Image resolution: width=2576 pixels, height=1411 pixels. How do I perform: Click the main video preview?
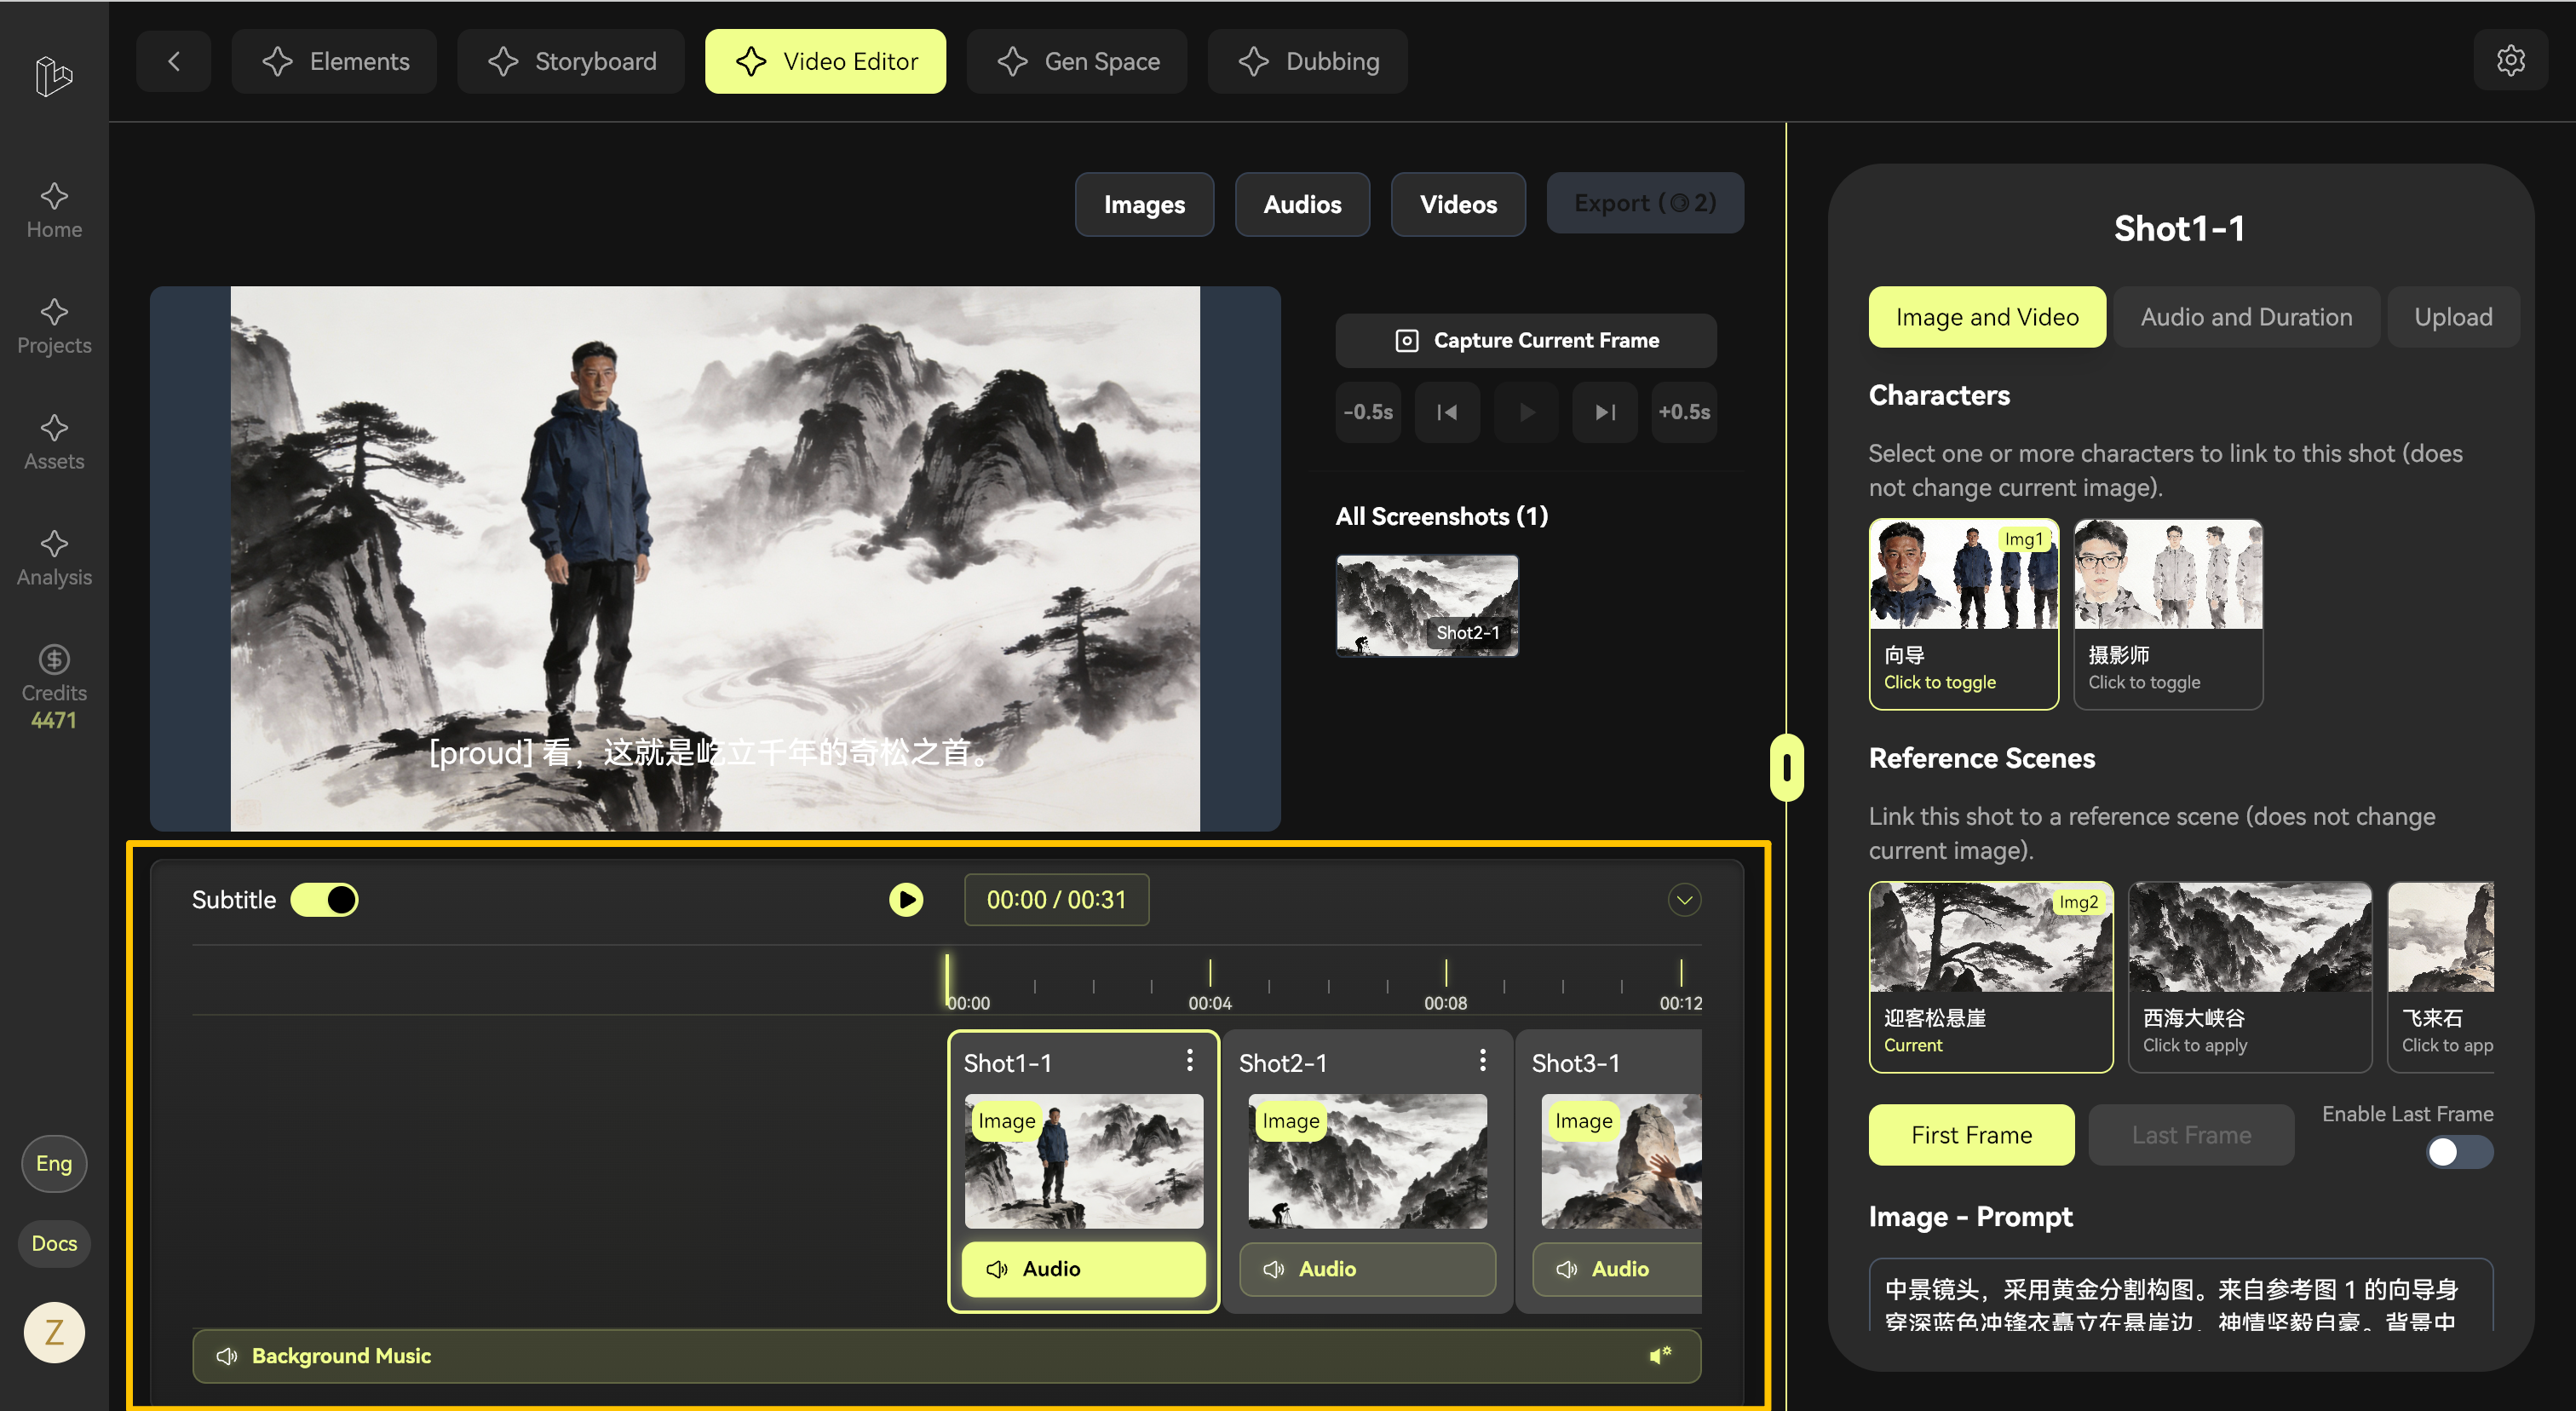[715, 558]
